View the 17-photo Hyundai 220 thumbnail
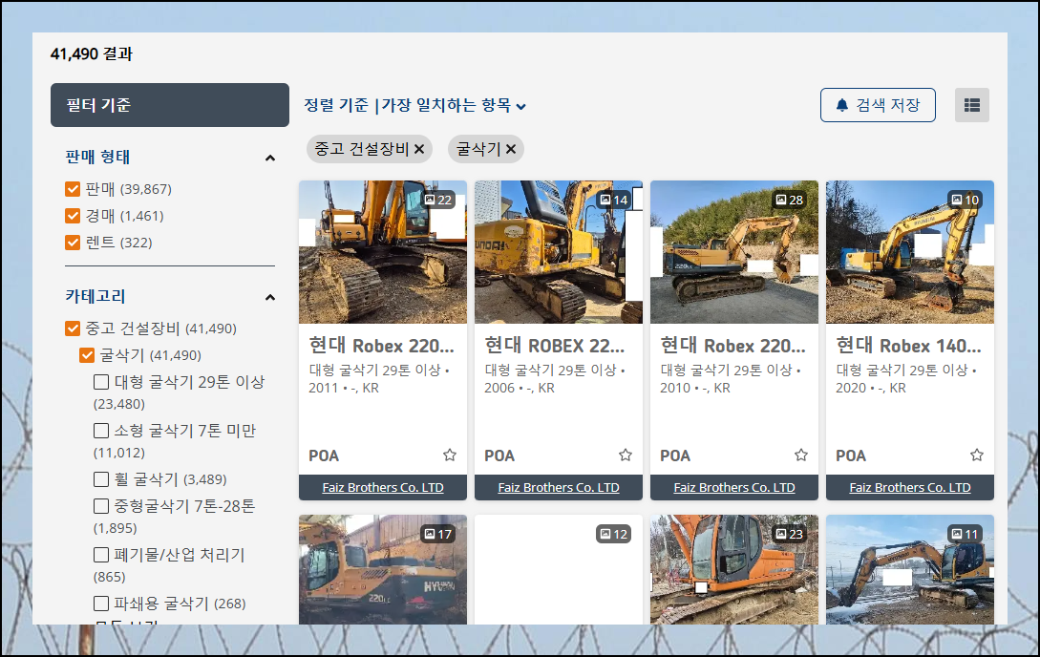The width and height of the screenshot is (1040, 657). point(383,569)
